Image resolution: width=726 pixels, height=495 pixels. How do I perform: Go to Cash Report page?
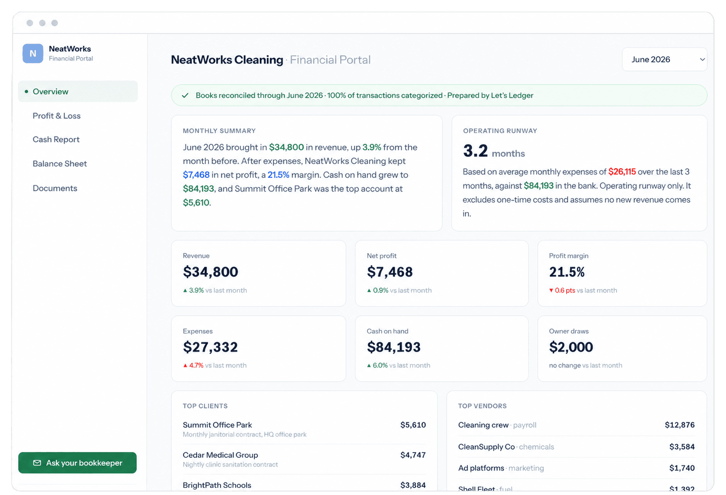56,140
